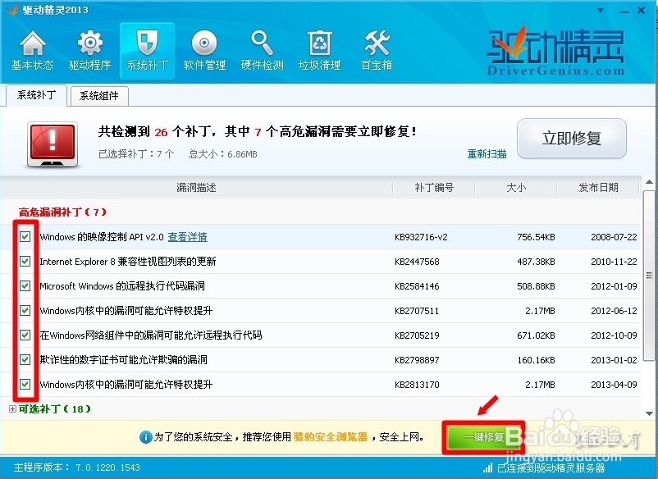
Task: Click the red warning monitor icon
Action: 53,144
